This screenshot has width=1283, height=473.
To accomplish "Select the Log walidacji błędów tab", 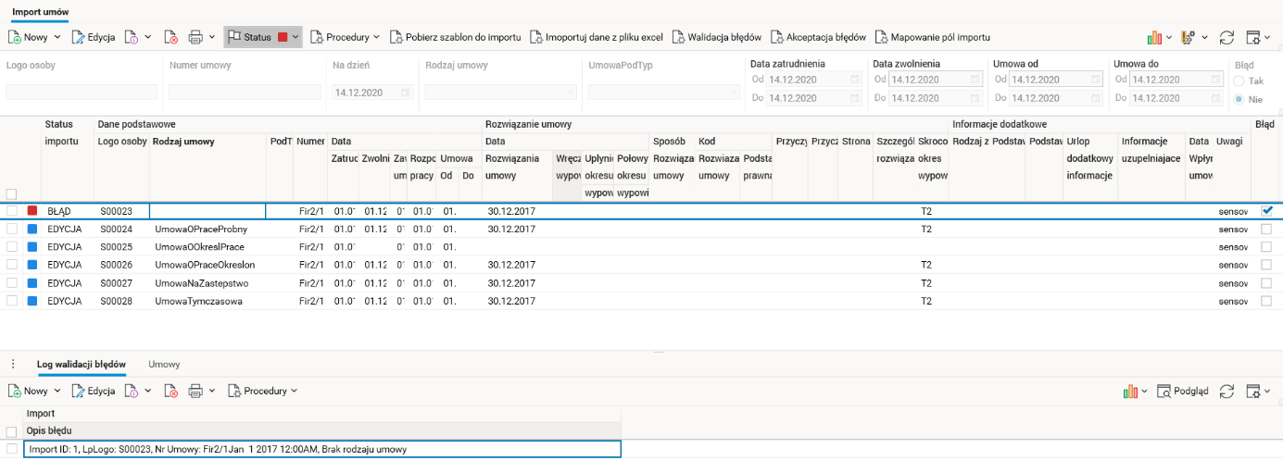I will point(82,365).
